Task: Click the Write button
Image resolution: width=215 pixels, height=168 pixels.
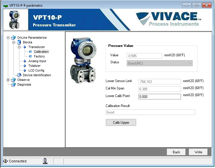Action: [x=198, y=152]
